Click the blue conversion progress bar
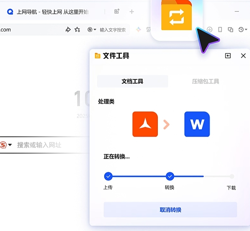Screen dimensions: 250x231 (x=154, y=177)
